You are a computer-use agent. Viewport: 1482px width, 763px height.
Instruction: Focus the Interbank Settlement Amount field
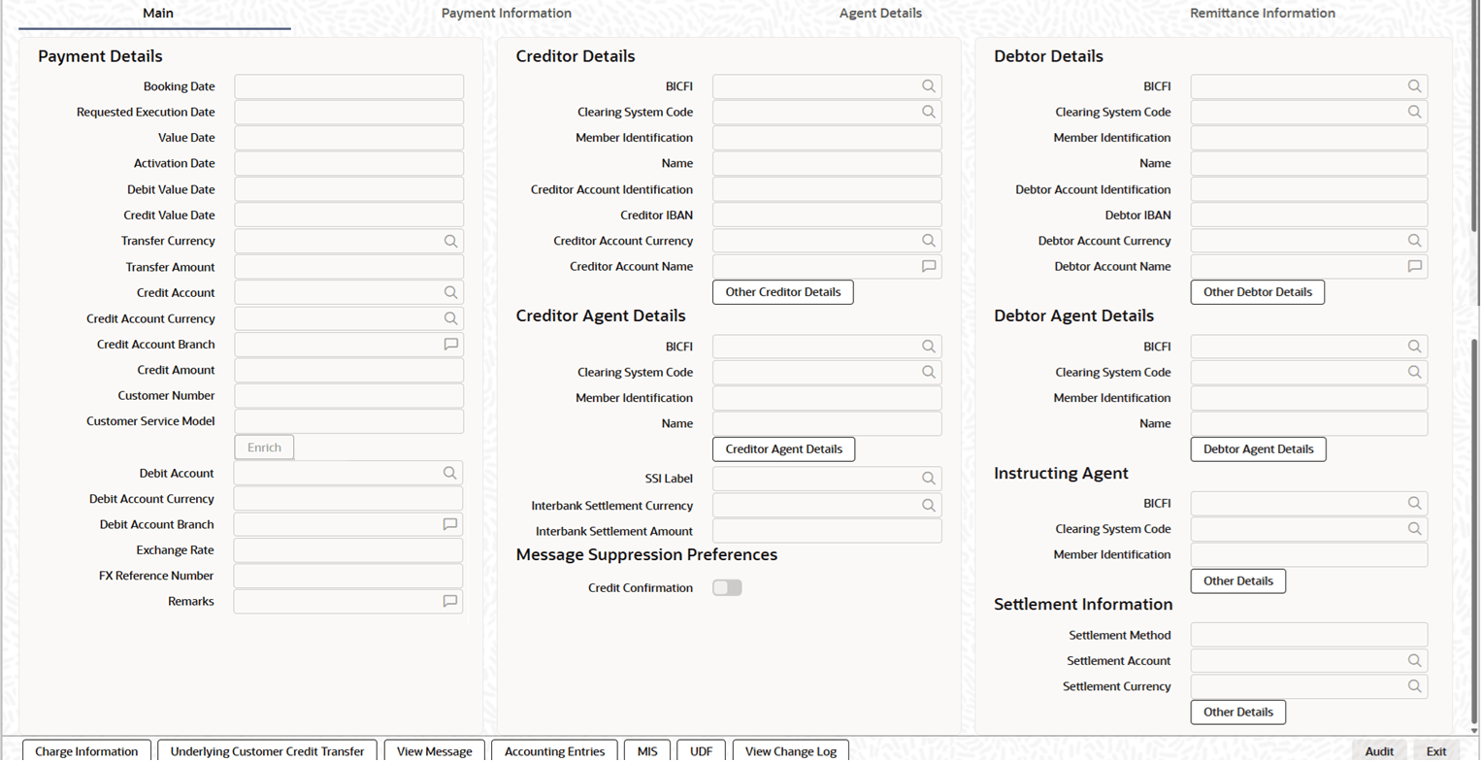tap(827, 531)
